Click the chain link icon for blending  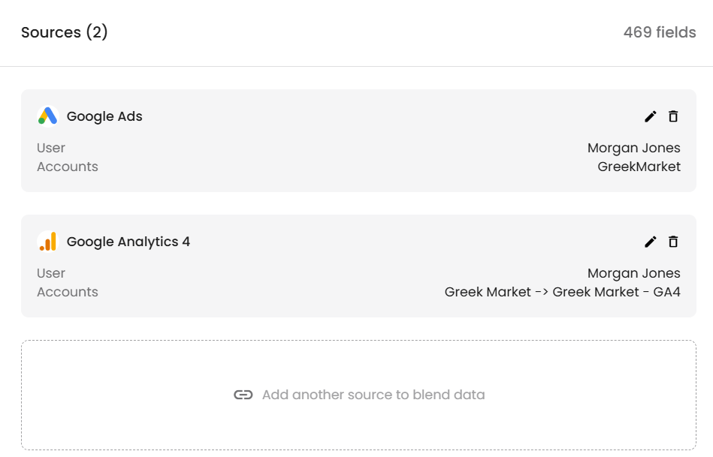[x=243, y=395]
